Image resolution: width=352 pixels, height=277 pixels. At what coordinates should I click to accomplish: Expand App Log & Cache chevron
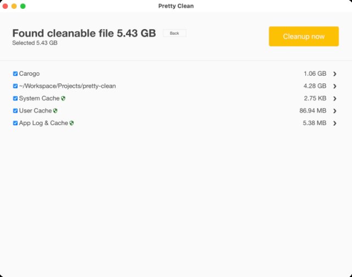click(x=334, y=123)
